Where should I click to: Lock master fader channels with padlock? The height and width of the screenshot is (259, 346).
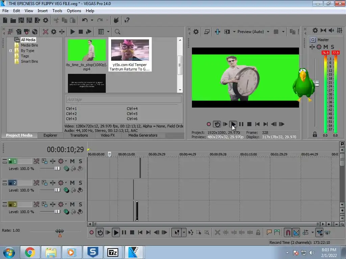click(x=315, y=134)
